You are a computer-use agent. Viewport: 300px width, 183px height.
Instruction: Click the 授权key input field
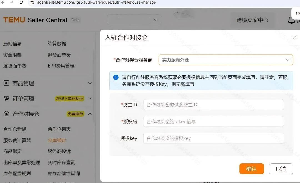(x=214, y=138)
